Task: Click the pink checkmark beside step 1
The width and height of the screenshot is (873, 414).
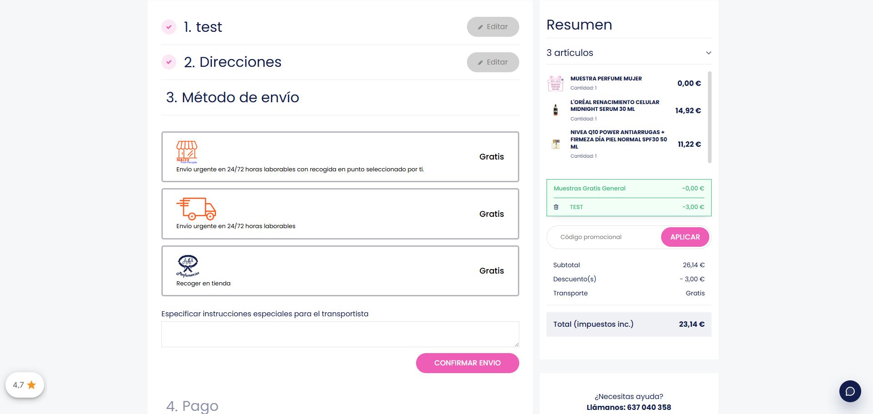Action: [169, 27]
